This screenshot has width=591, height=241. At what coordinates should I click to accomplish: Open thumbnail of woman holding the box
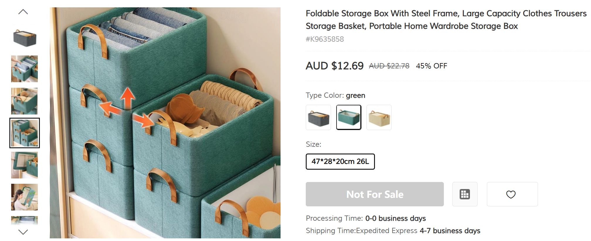pos(25,197)
